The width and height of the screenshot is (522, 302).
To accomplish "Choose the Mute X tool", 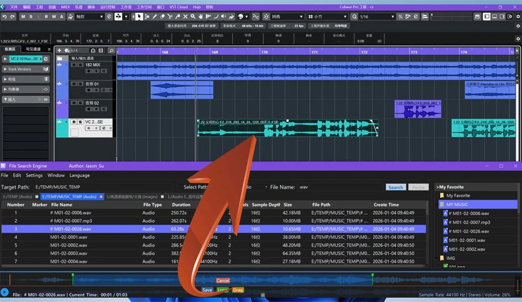I will pyautogui.click(x=185, y=16).
